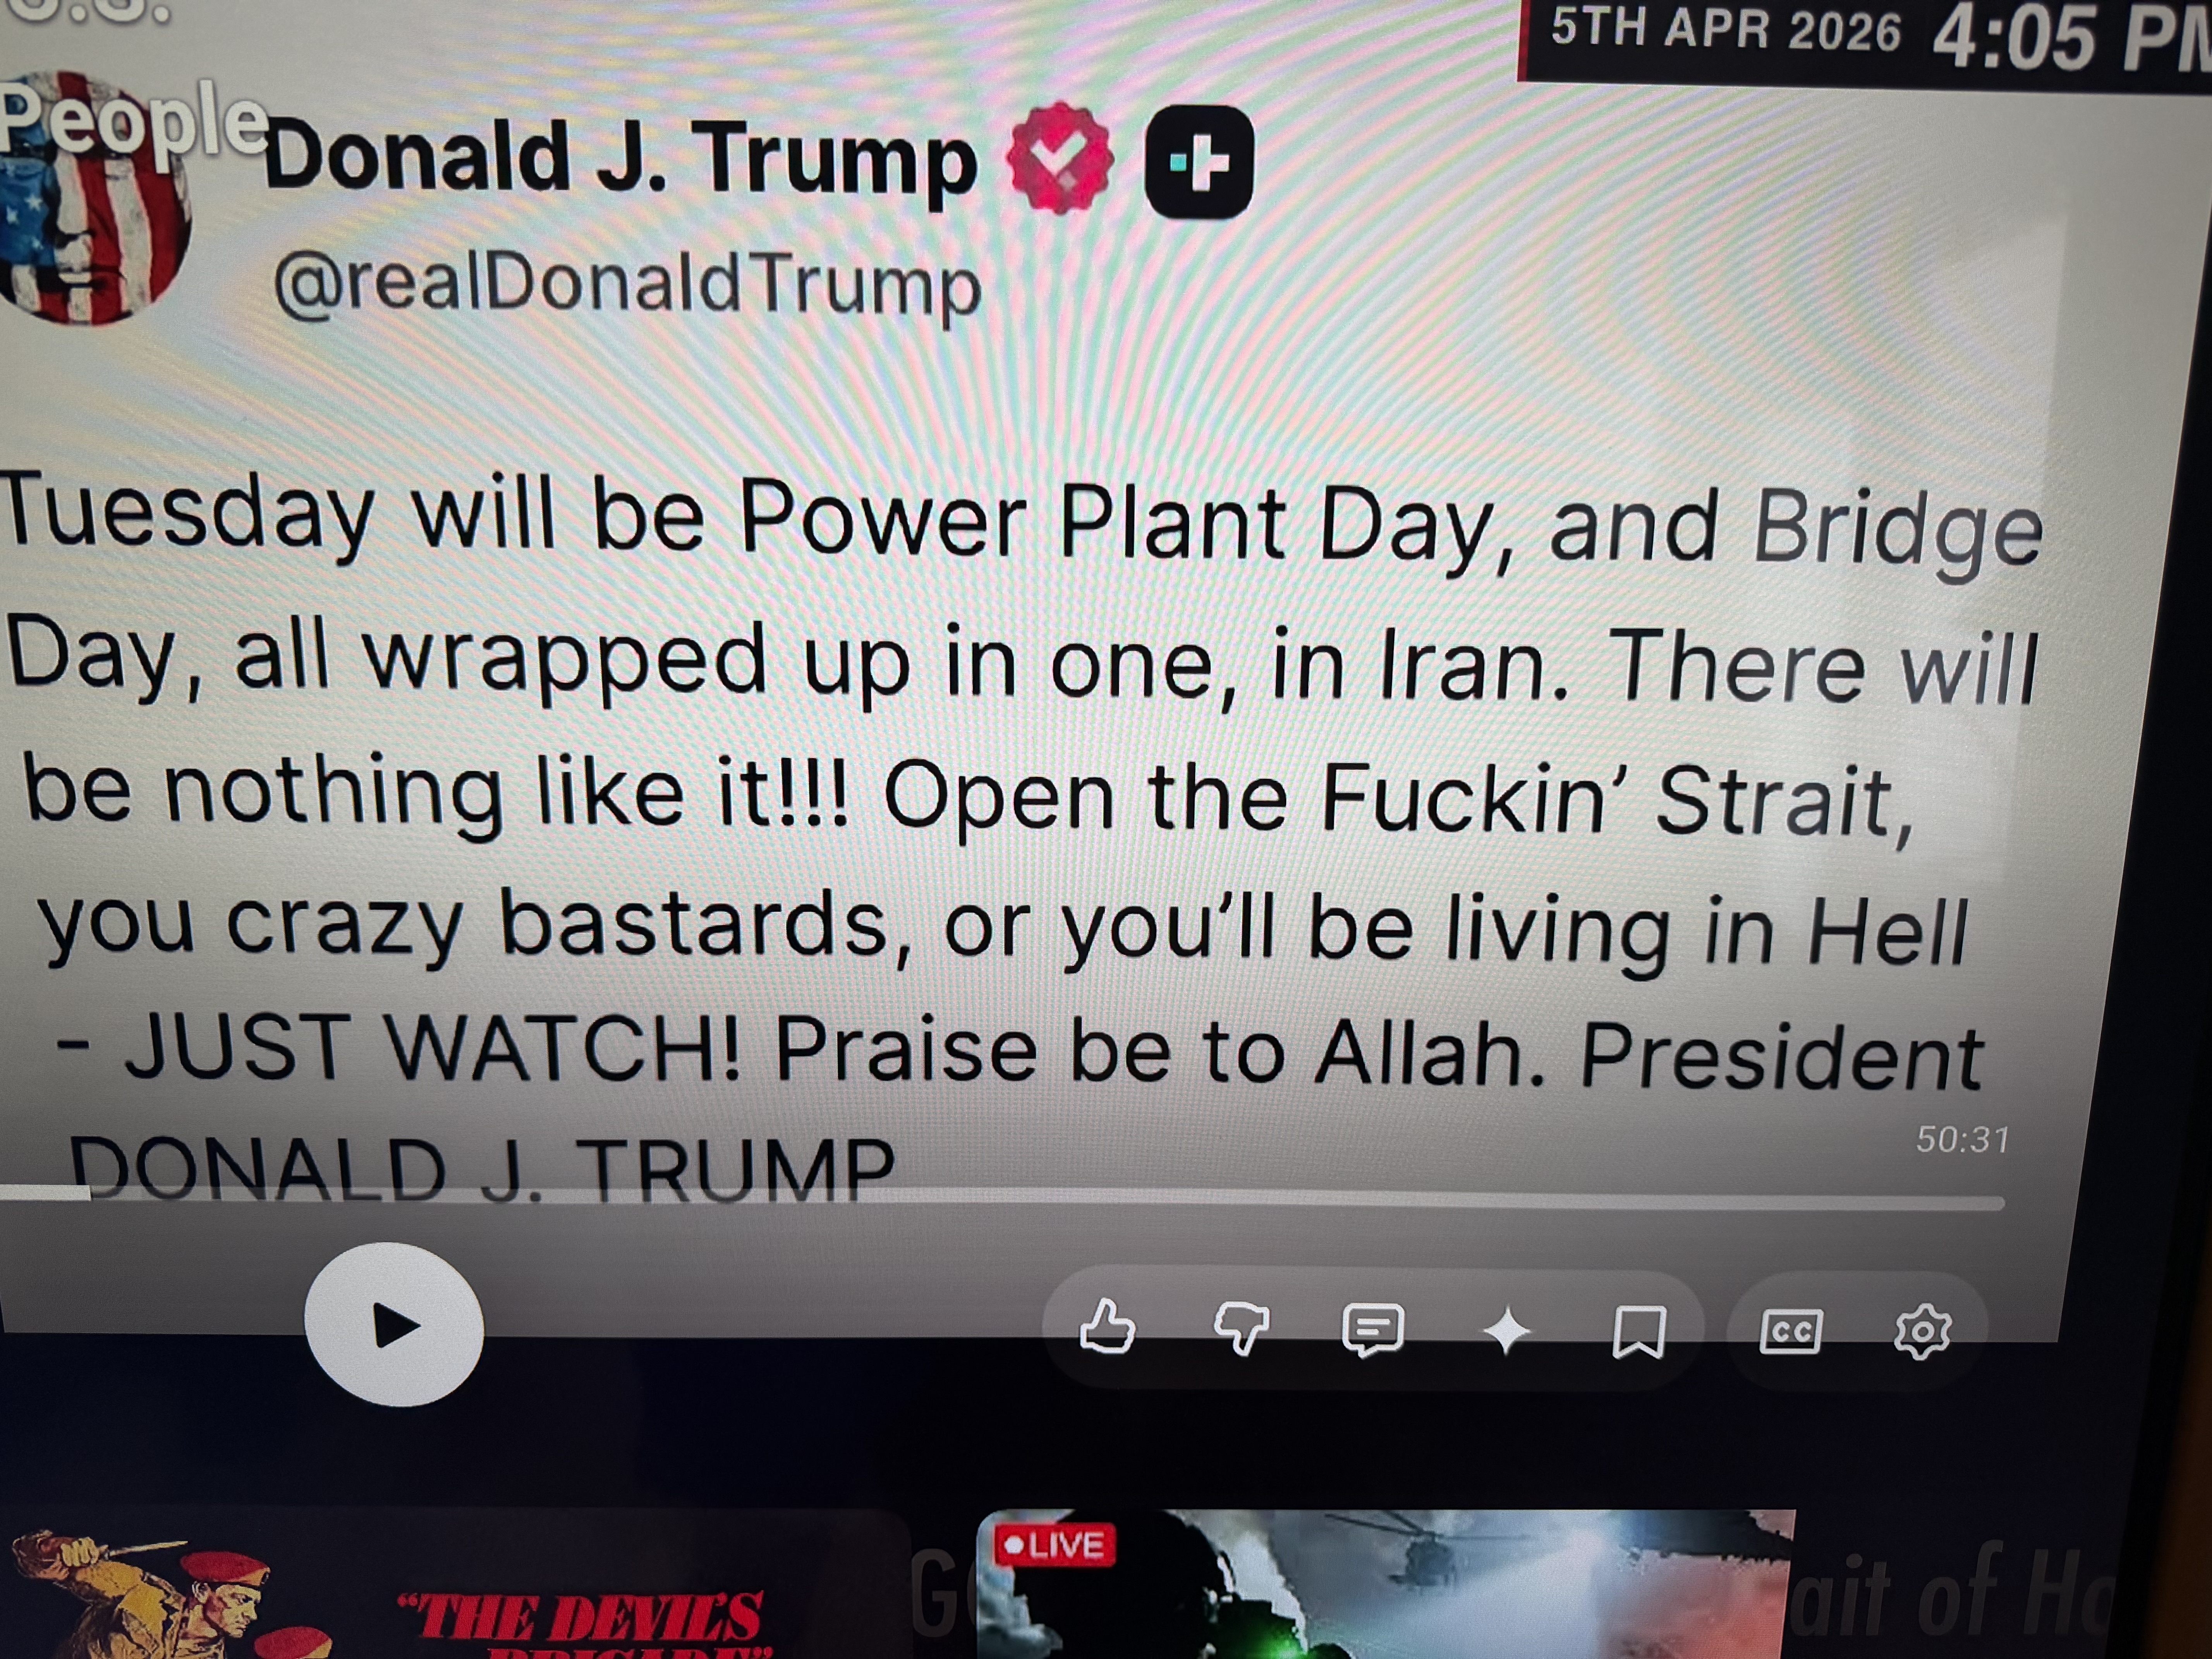Dislike the video with thumbs down
This screenshot has height=1659, width=2212.
point(1241,1329)
